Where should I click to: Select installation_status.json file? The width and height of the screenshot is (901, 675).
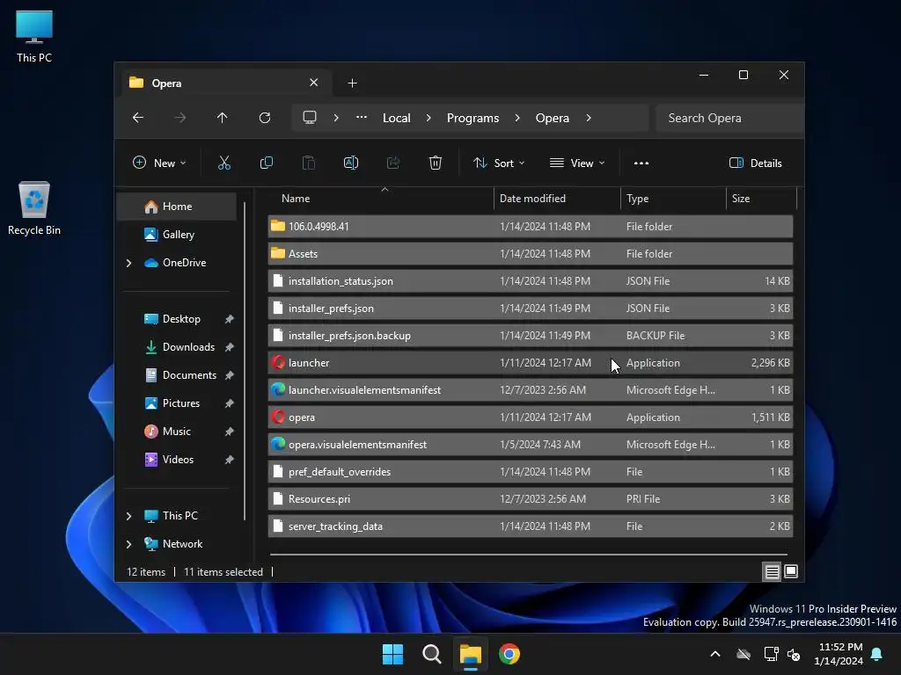531,280
